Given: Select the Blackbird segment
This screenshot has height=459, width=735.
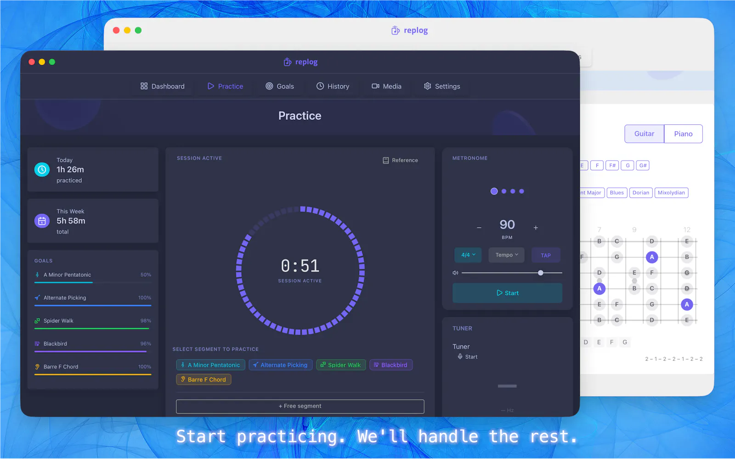Looking at the screenshot, I should (x=391, y=365).
